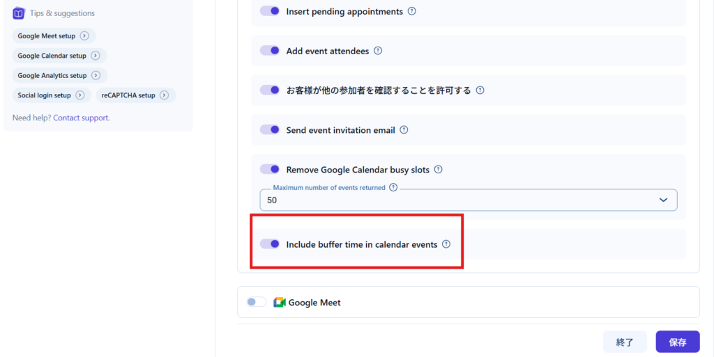Click help icon beside Remove Google Calendar busy slots

point(438,170)
